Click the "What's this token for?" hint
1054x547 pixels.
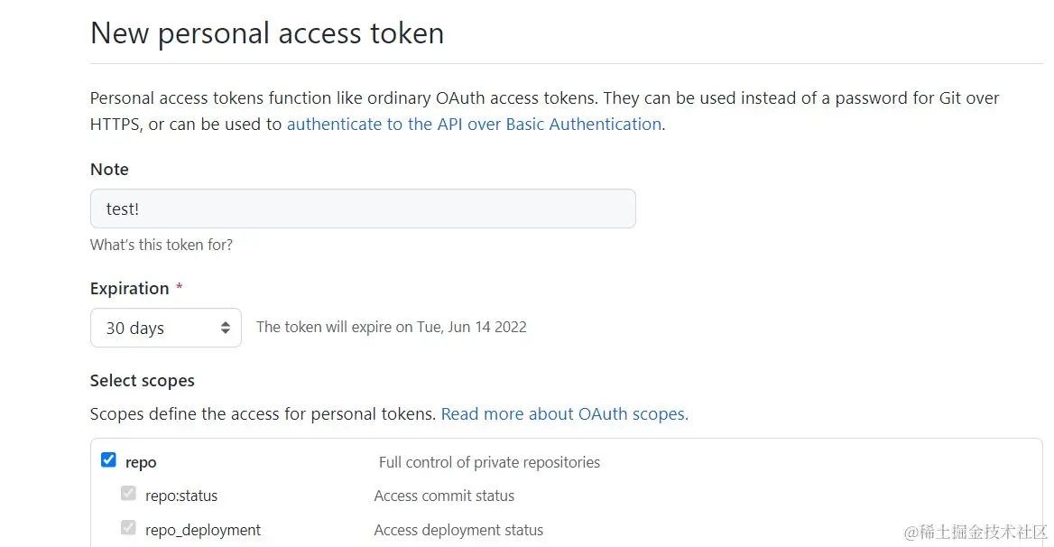[162, 245]
